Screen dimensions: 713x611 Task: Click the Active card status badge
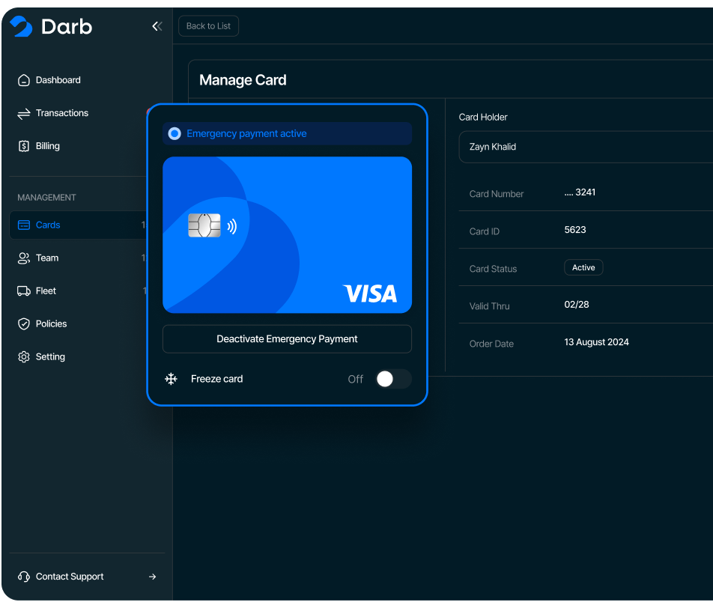point(583,267)
